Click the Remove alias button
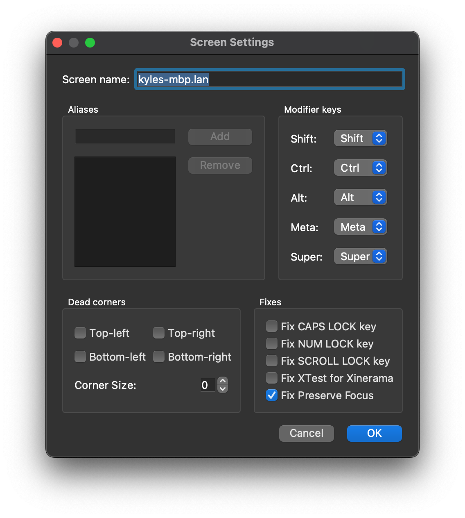Image resolution: width=465 pixels, height=518 pixels. click(x=220, y=165)
